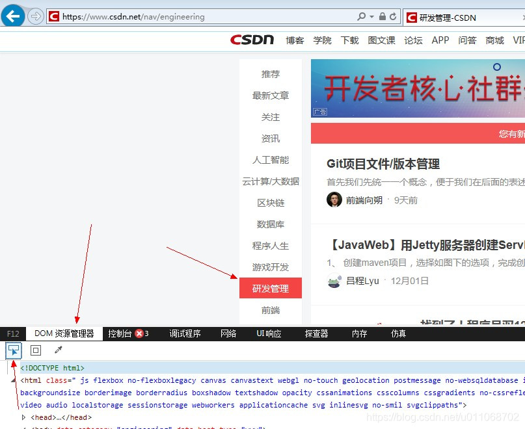Image resolution: width=525 pixels, height=429 pixels.
Task: Select the <head>…</head> DOM line
Action: coord(61,417)
